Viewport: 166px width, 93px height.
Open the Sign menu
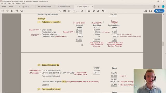[x=13, y=4]
